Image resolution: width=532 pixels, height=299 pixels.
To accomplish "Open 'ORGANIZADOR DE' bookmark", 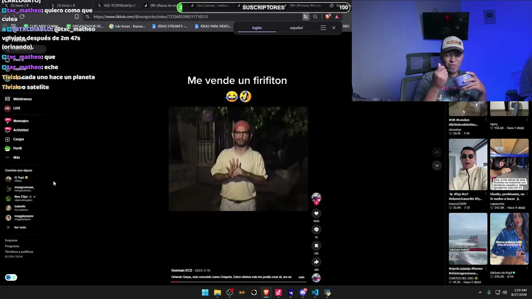I will pos(85,26).
